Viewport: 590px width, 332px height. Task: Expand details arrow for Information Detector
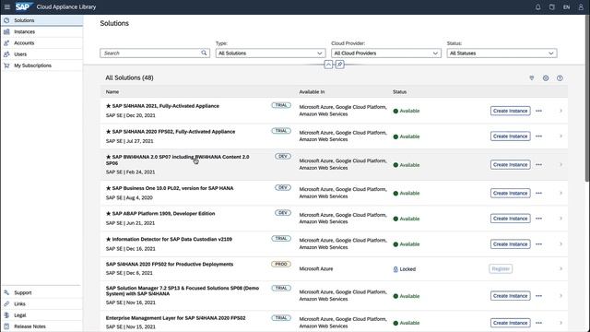(560, 243)
